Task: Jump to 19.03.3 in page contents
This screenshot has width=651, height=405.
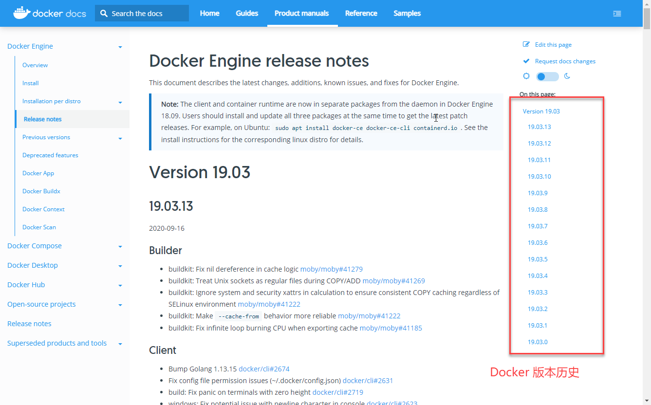Action: click(538, 293)
